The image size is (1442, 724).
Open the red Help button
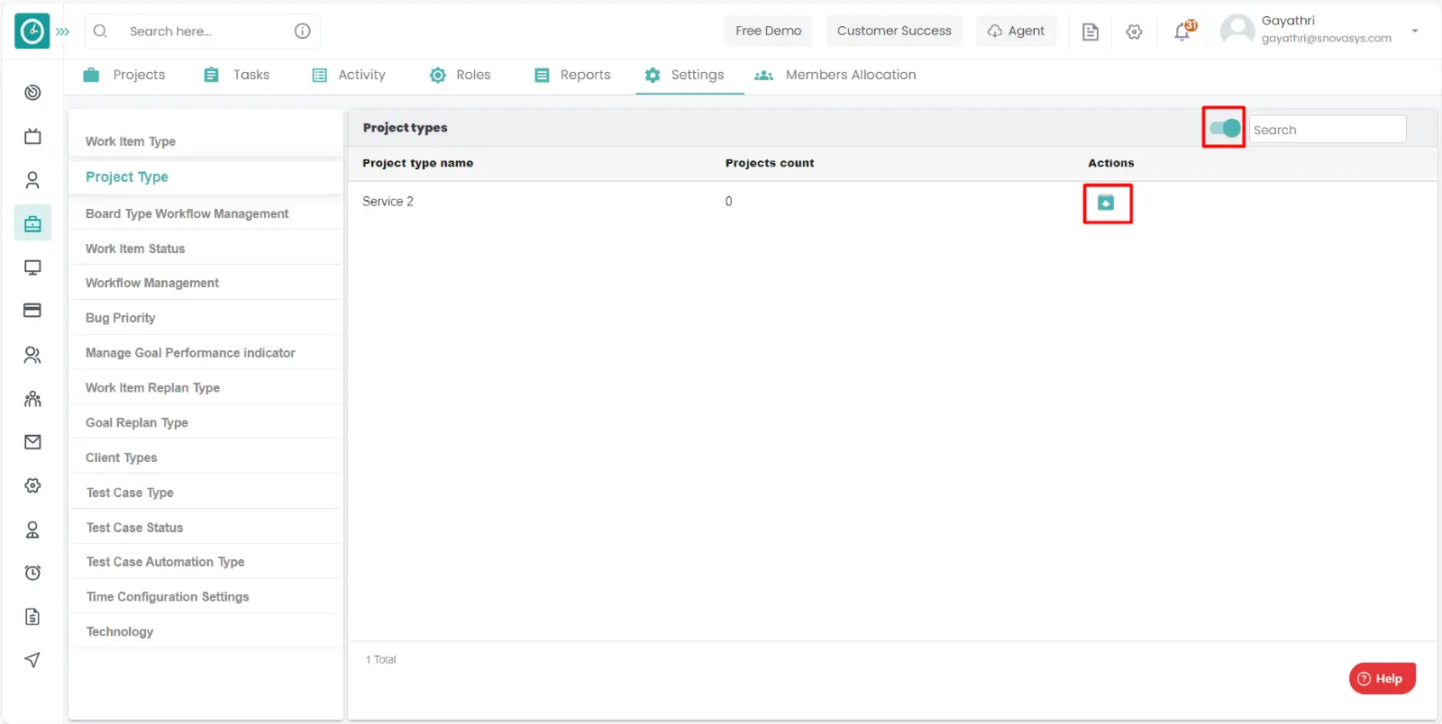[1383, 678]
